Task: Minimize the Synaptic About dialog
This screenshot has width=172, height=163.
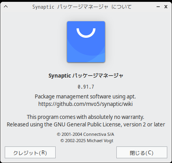Action: coord(158,7)
